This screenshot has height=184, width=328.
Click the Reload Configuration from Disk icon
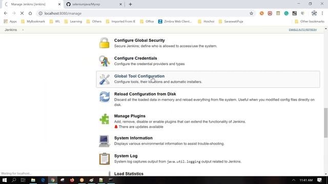105,97
